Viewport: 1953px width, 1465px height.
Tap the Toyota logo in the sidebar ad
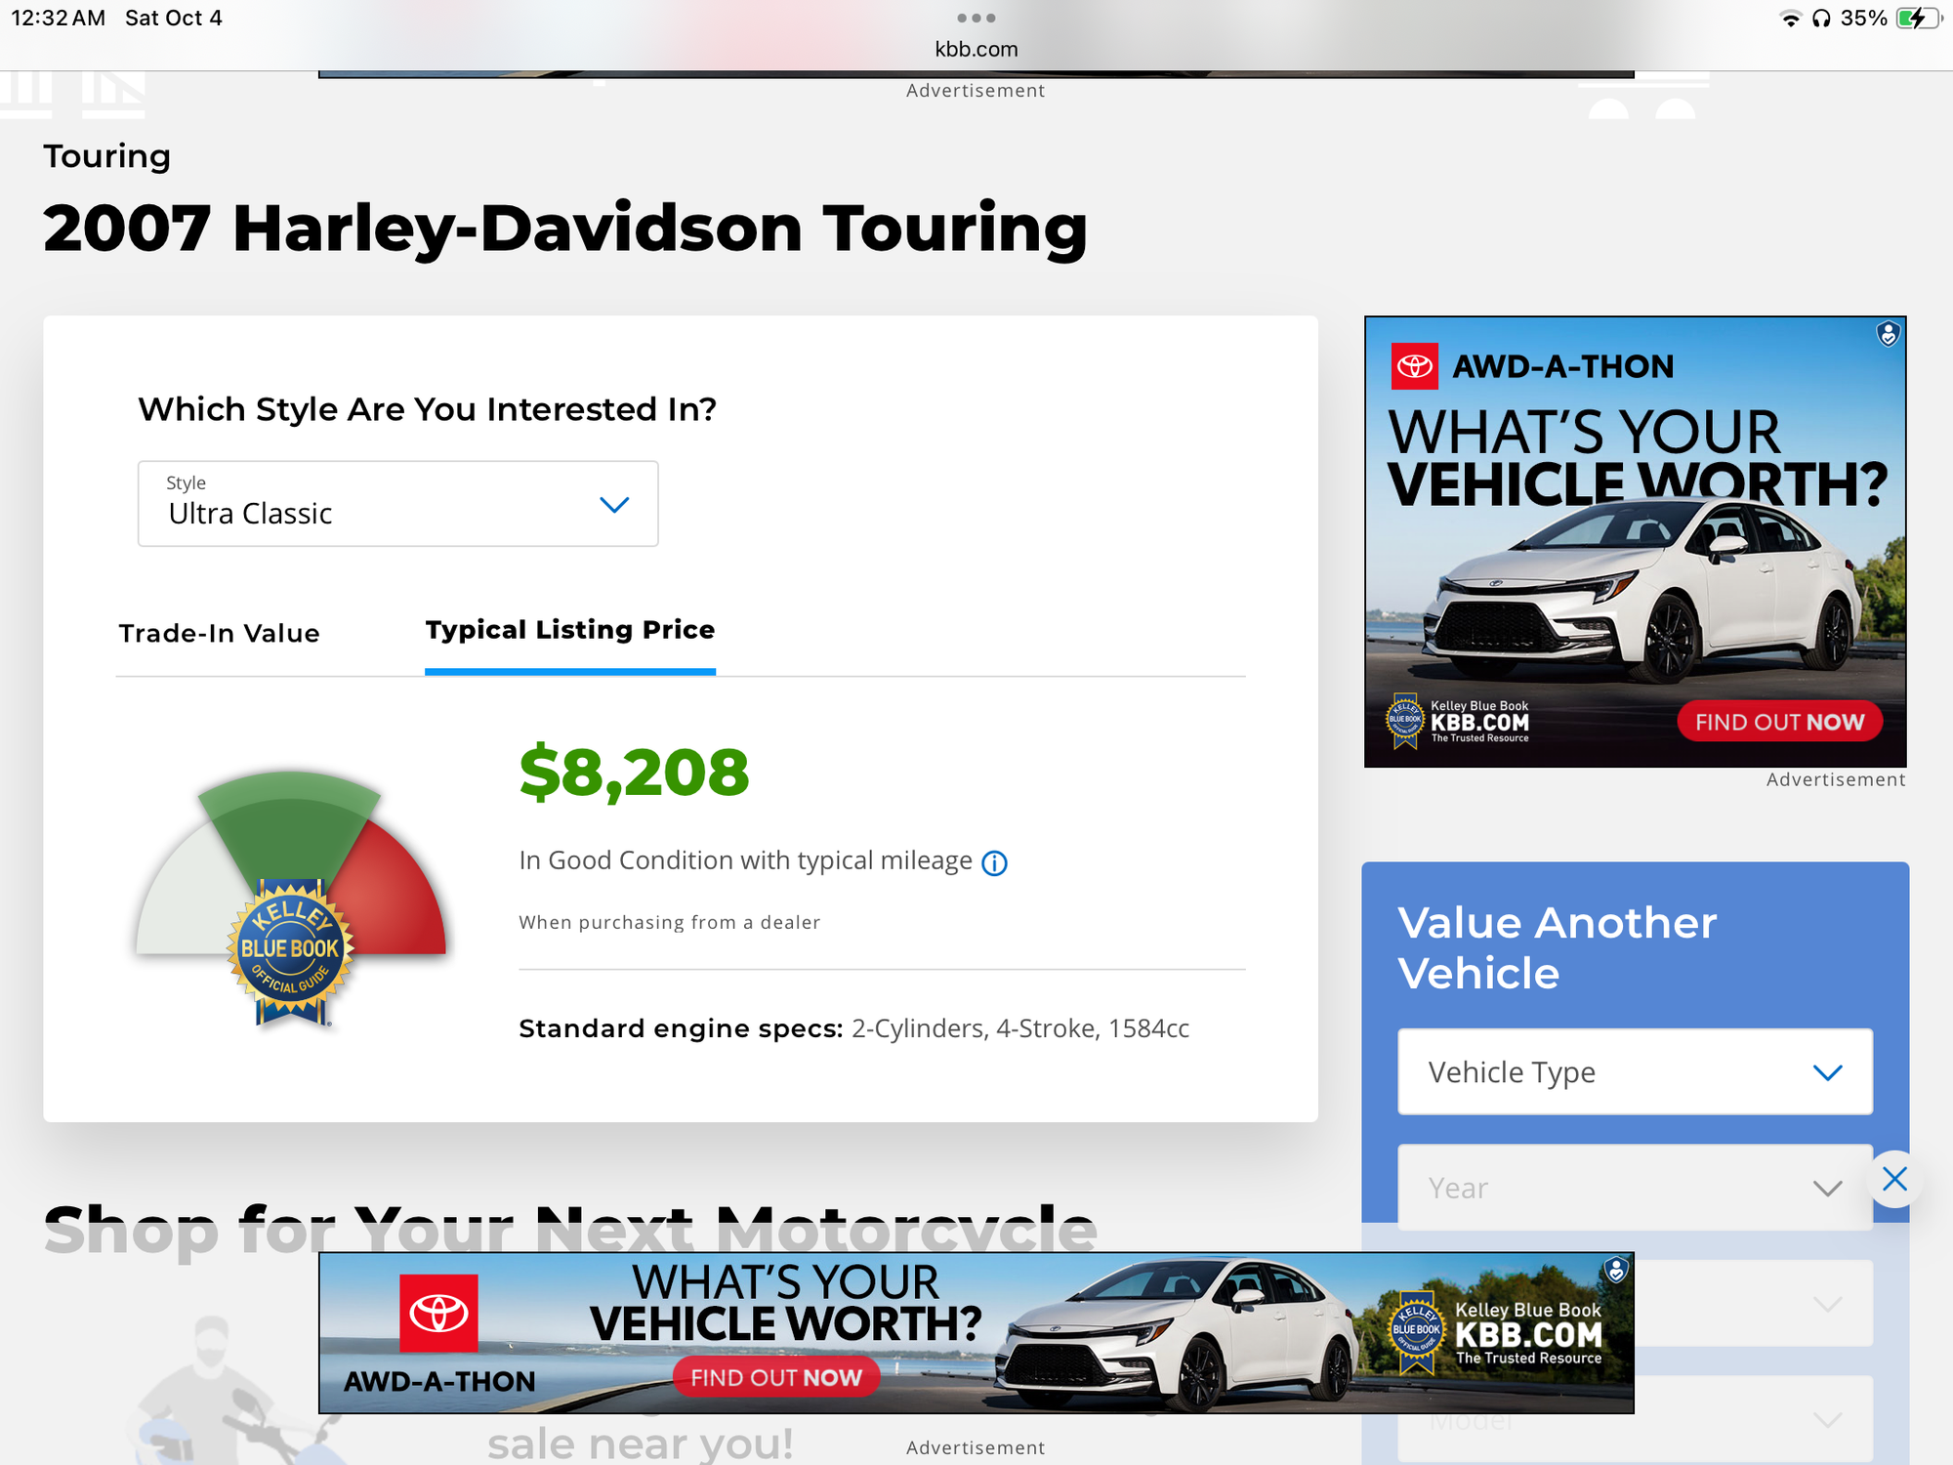pyautogui.click(x=1414, y=367)
